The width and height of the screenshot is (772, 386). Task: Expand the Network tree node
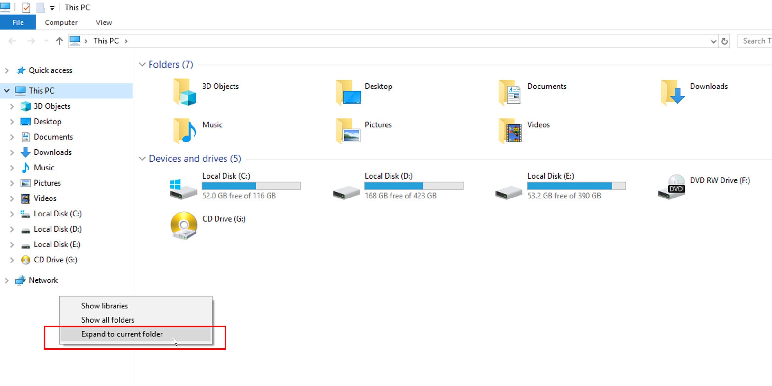[7, 280]
